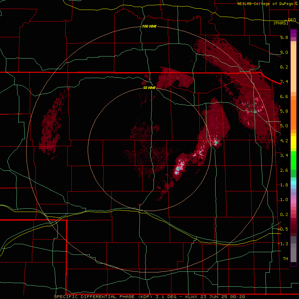Click the cyan band of the color scale
299x299 pixels.
point(293,183)
